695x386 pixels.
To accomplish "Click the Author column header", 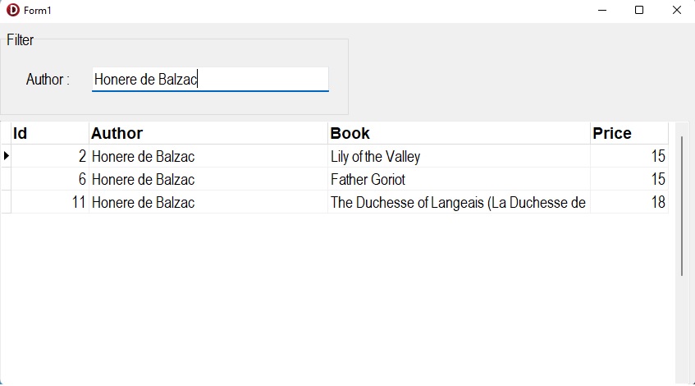I will [208, 133].
